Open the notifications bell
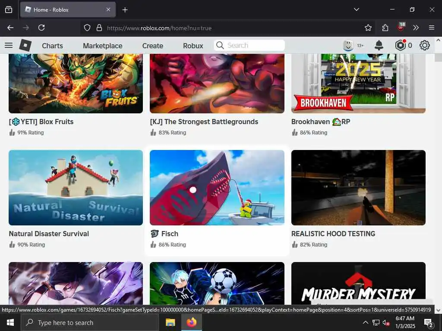Viewport: 442px width, 331px height. tap(379, 45)
